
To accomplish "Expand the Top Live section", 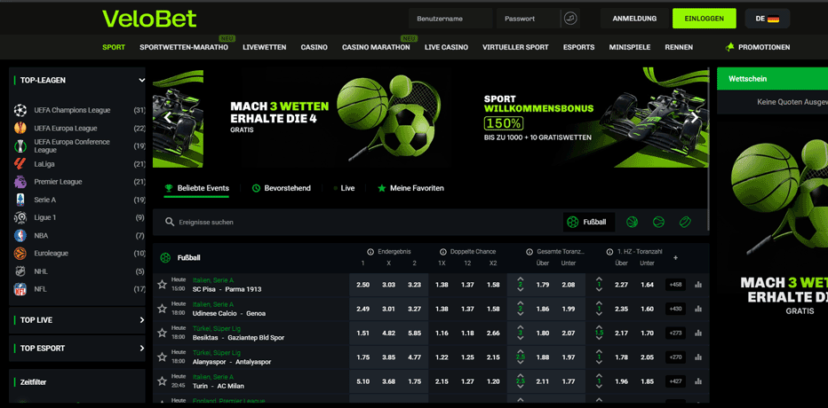I will (141, 320).
